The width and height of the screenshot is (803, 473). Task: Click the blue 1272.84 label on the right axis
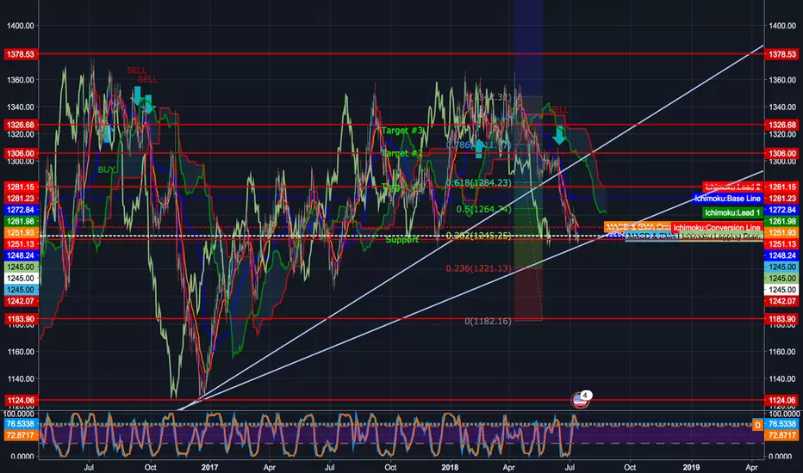tap(781, 210)
